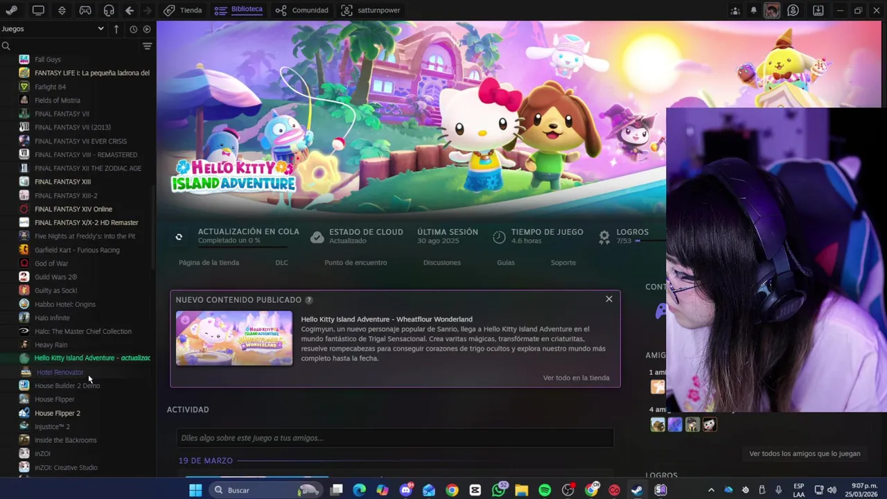Click the help icon beside Nuevo contenido
Image resolution: width=887 pixels, height=499 pixels.
[309, 300]
